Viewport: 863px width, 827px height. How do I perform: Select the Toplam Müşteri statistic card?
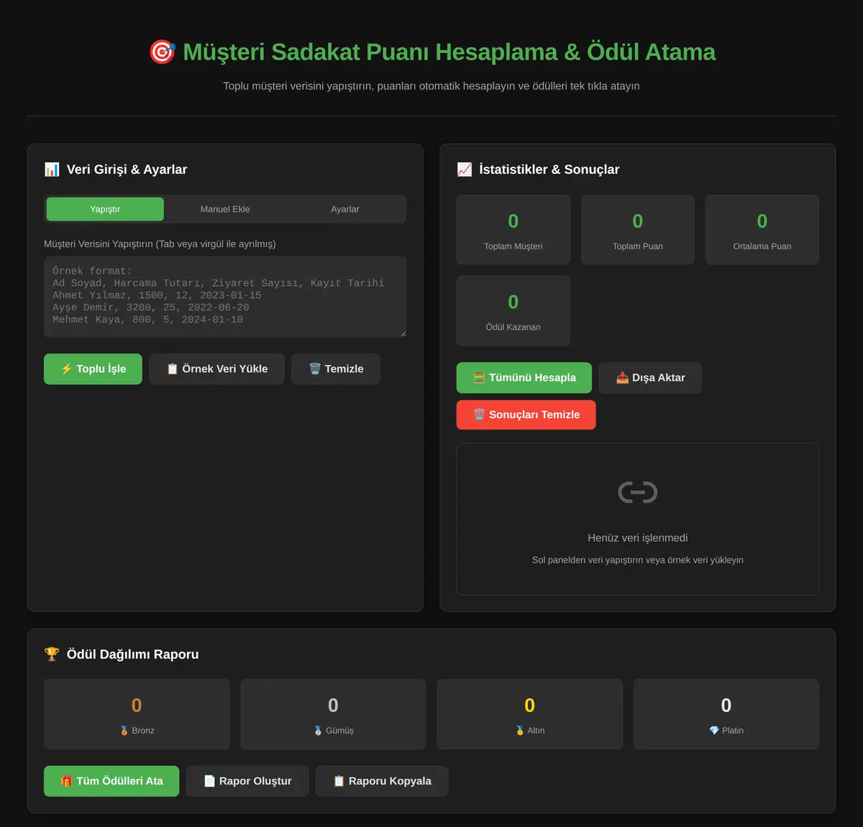(513, 230)
